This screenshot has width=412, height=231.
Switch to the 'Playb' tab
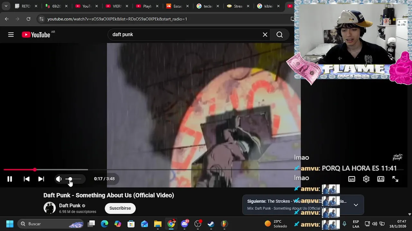point(147,6)
